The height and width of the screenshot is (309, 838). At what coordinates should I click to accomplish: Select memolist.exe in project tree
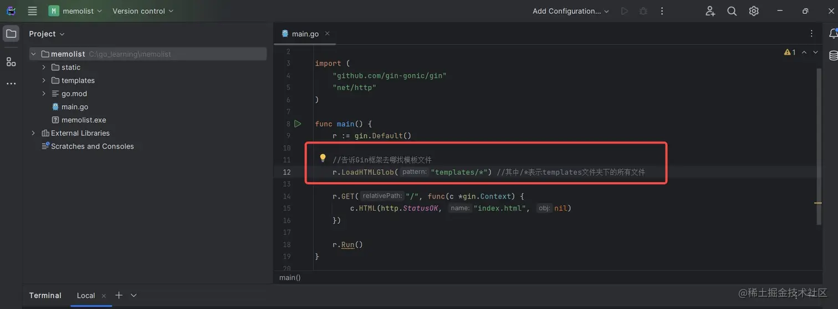click(x=83, y=120)
